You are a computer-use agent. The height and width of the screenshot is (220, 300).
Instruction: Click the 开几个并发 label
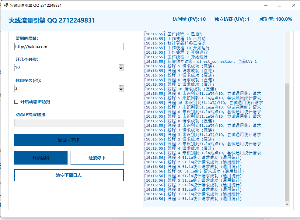pos(27,59)
